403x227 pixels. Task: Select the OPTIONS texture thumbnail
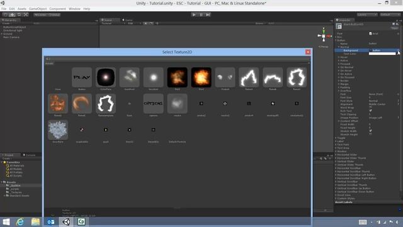click(153, 103)
